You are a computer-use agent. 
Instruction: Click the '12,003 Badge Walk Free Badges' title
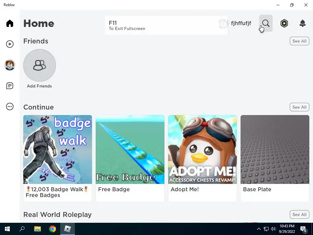point(57,192)
